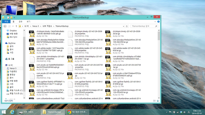Refresh the TitaniumBackup folder view
This screenshot has height=115, width=205.
click(127, 26)
